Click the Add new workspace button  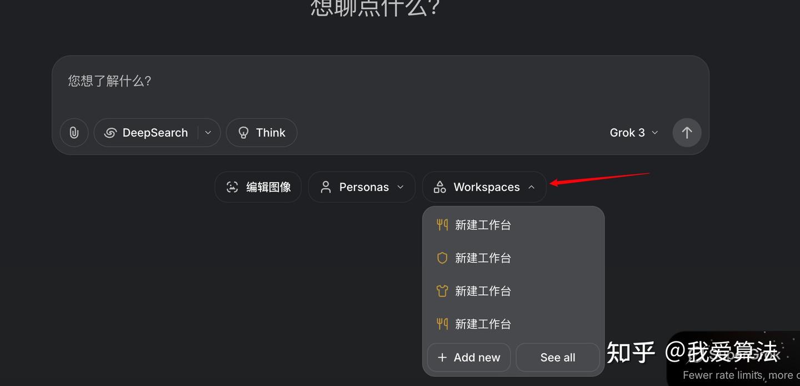[468, 357]
